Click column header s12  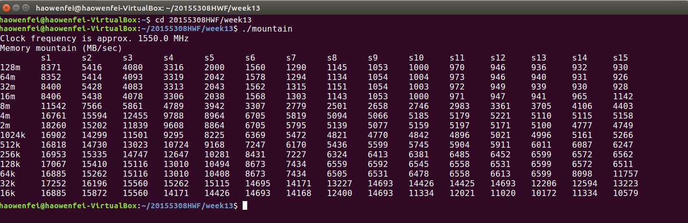point(498,58)
